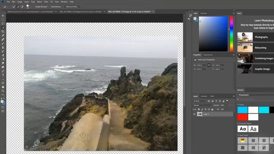This screenshot has height=154, width=274.
Task: Click the foreground color swatch in Color panel
Action: (195, 18)
